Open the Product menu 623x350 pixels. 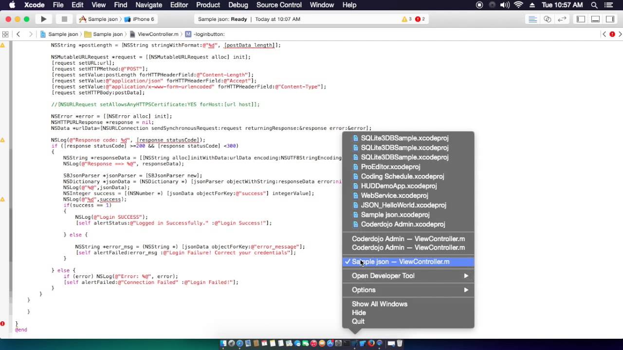pos(208,5)
